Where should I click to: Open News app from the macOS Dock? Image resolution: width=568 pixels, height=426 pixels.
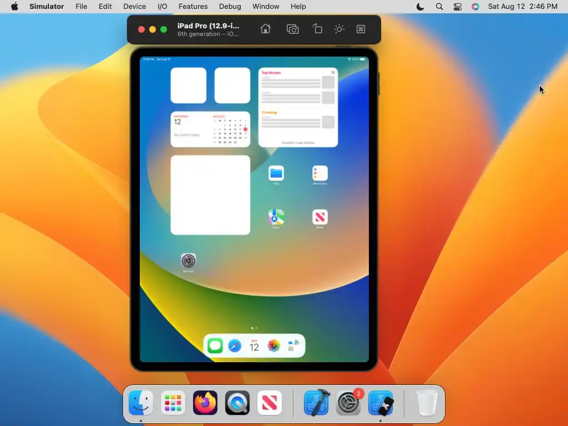(270, 403)
